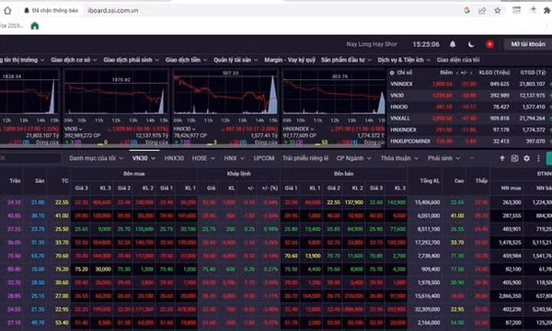Viewport: 552px width, 331px height.
Task: Click the 137,900 KL 2 sell cell
Action: (x=354, y=202)
